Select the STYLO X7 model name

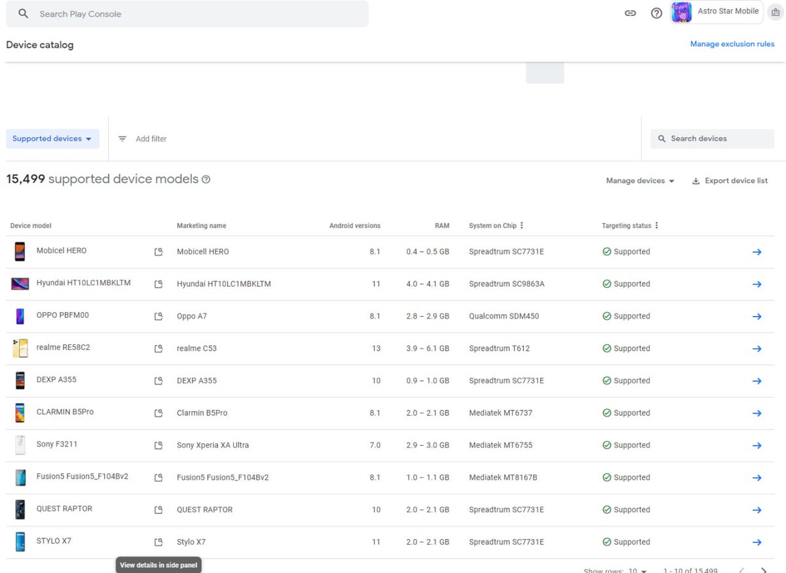point(54,541)
